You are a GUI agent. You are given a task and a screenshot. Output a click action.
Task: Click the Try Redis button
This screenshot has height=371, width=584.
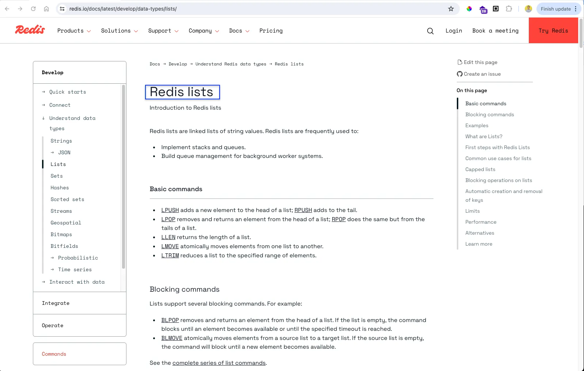point(553,31)
